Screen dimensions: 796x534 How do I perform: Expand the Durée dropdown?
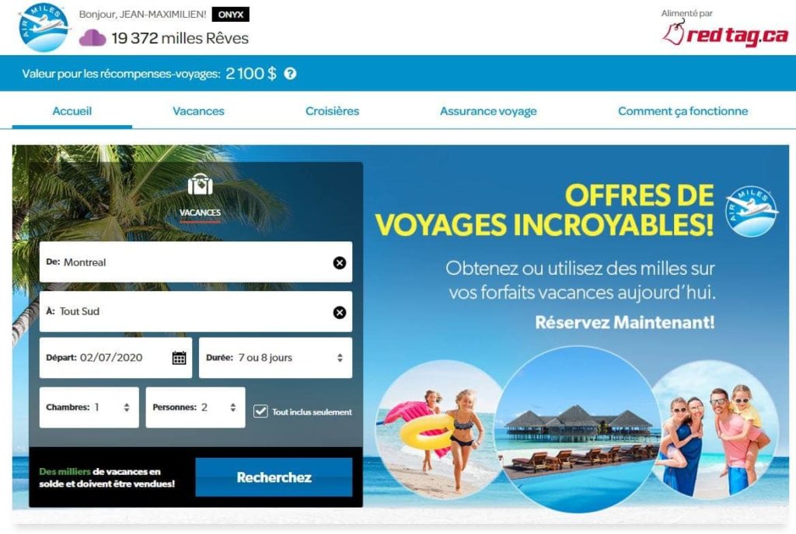275,358
